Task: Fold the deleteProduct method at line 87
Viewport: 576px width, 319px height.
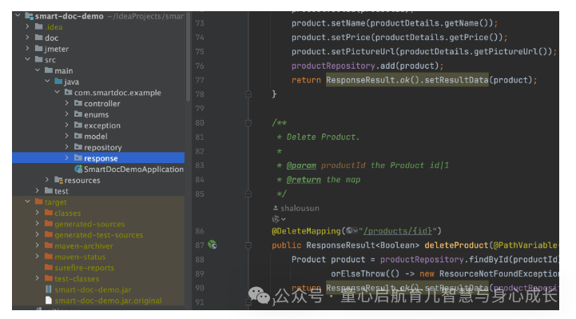Action: [x=248, y=245]
